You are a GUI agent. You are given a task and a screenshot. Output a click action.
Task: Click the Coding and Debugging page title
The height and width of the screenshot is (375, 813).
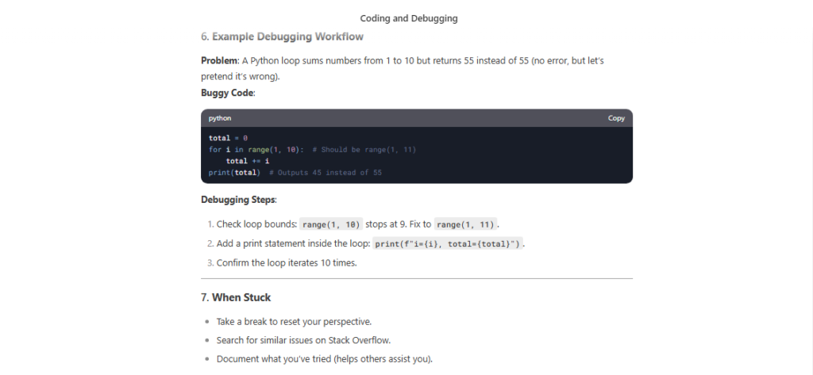tap(409, 18)
